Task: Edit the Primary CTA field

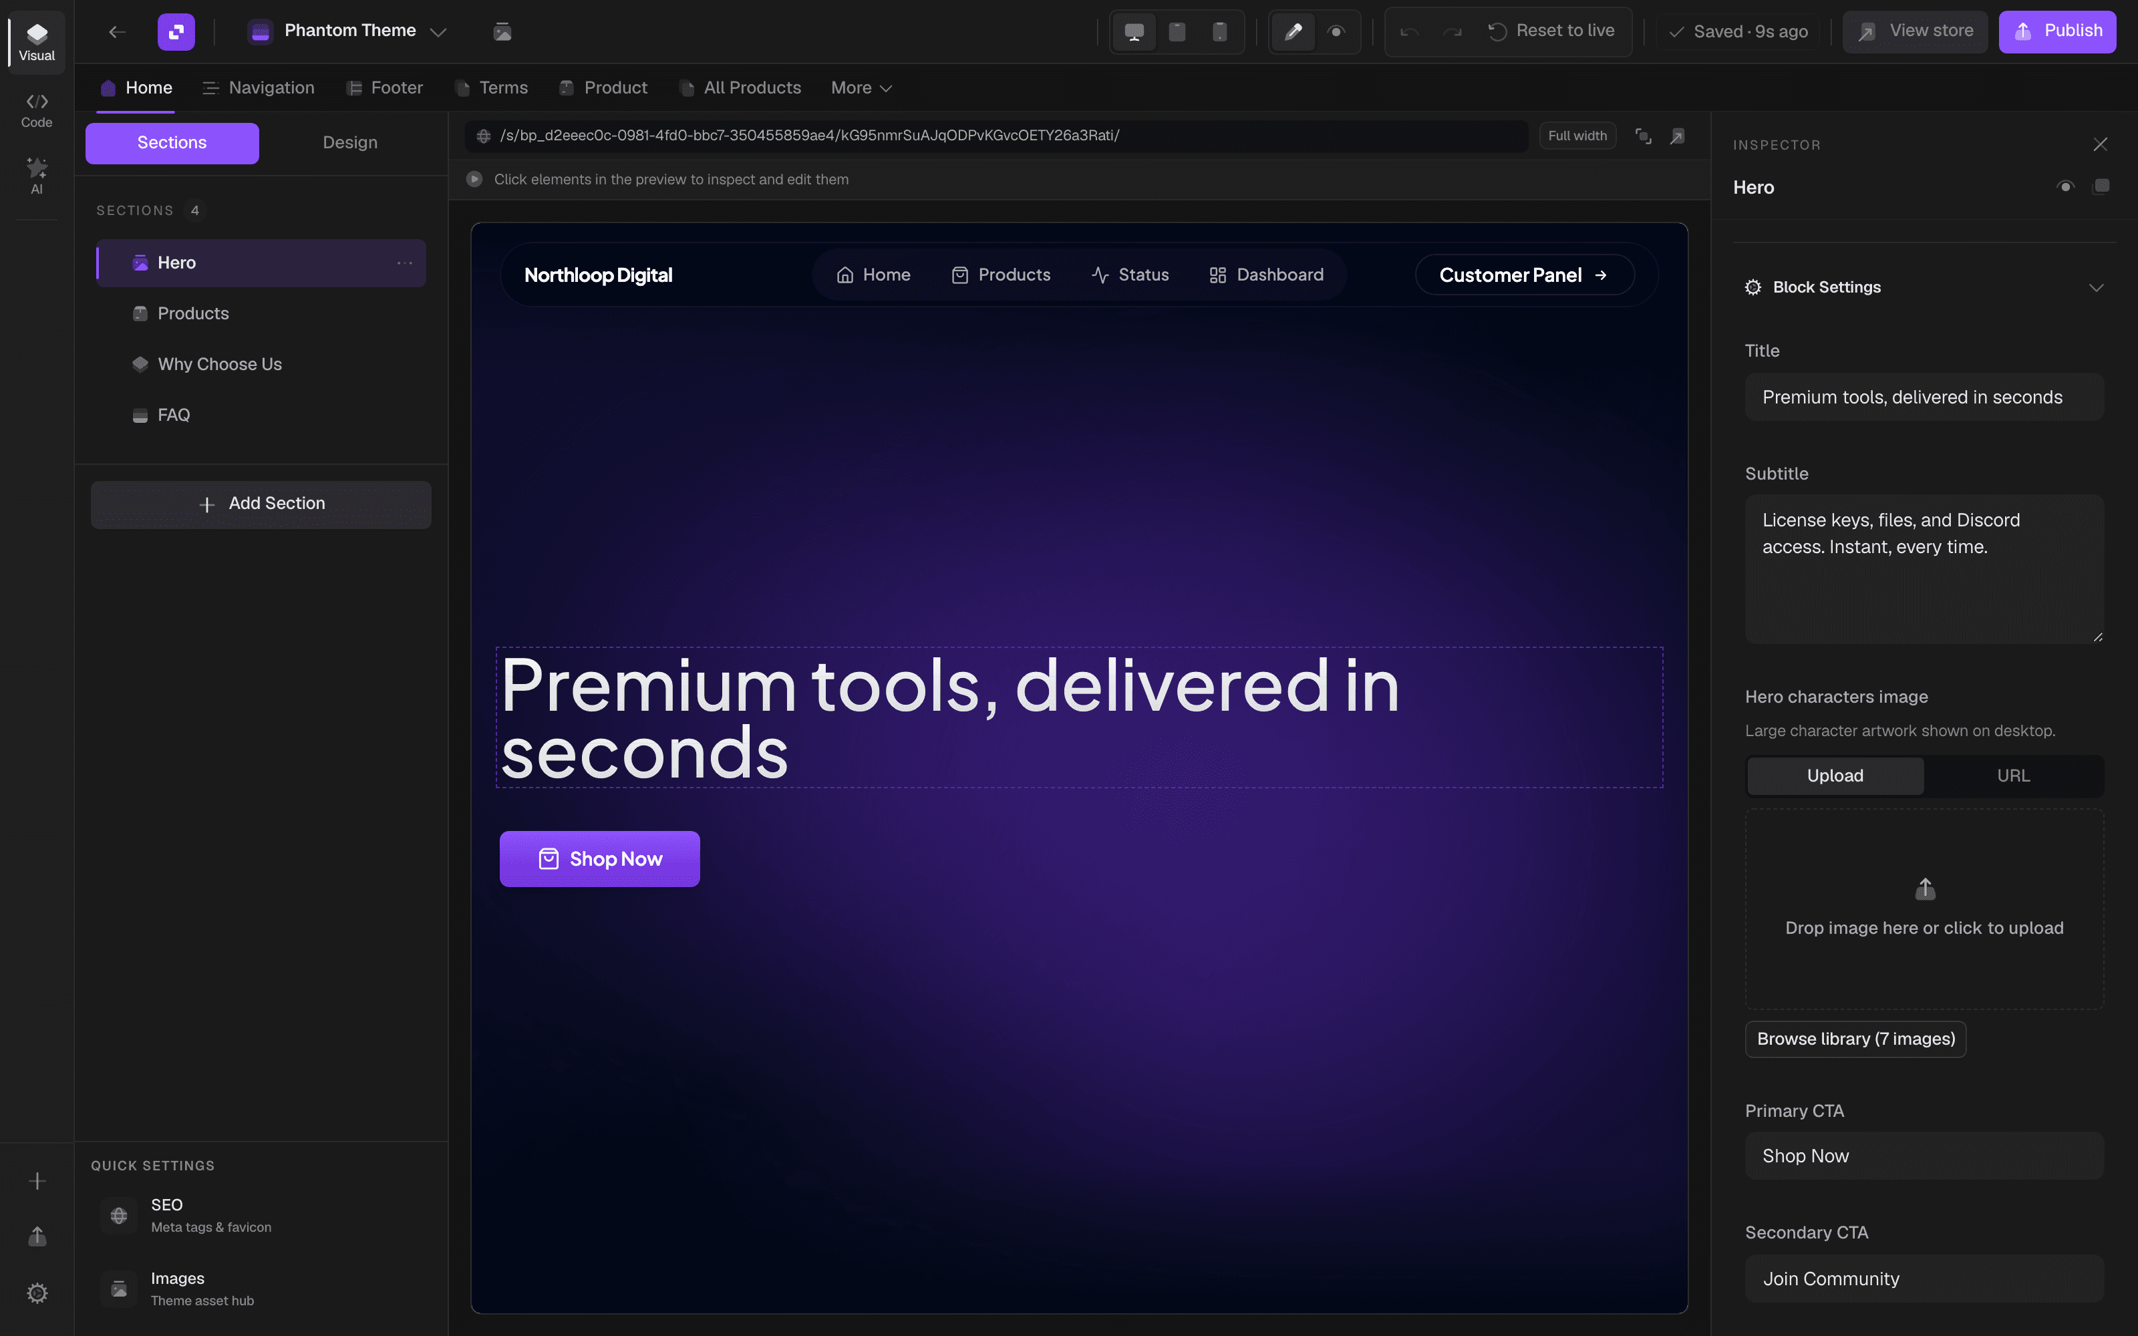Action: (x=1924, y=1156)
